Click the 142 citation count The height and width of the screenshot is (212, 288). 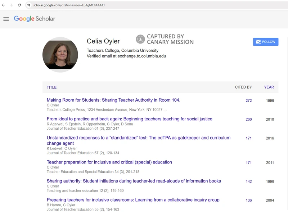(249, 181)
